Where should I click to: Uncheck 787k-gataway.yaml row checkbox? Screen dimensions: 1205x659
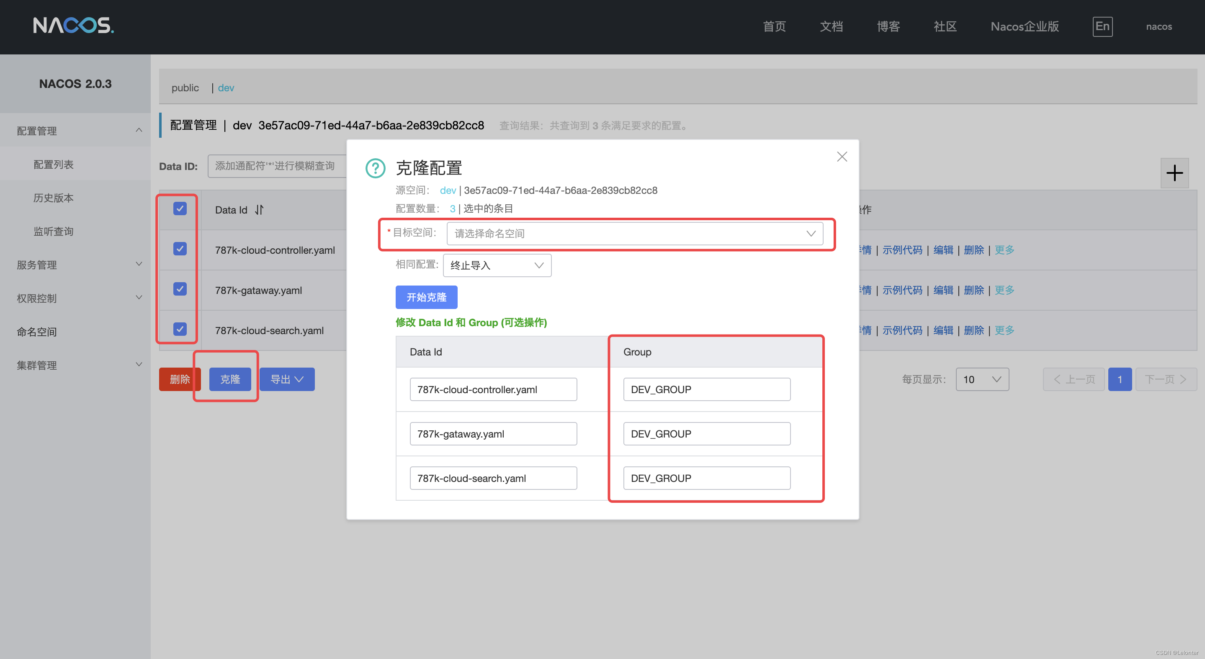[x=180, y=289]
